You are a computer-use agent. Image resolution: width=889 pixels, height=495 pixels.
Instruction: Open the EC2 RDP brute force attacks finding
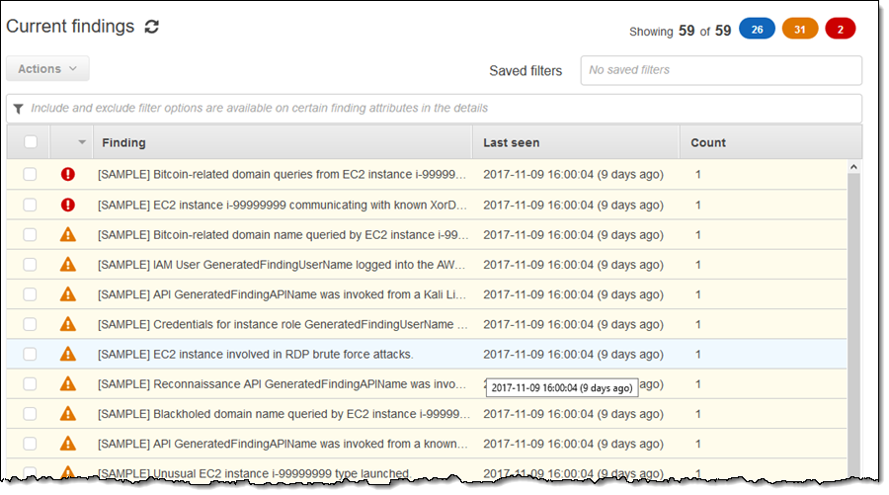pyautogui.click(x=255, y=354)
